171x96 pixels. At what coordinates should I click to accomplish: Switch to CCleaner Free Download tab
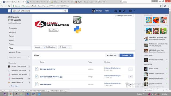[x=62, y=2]
